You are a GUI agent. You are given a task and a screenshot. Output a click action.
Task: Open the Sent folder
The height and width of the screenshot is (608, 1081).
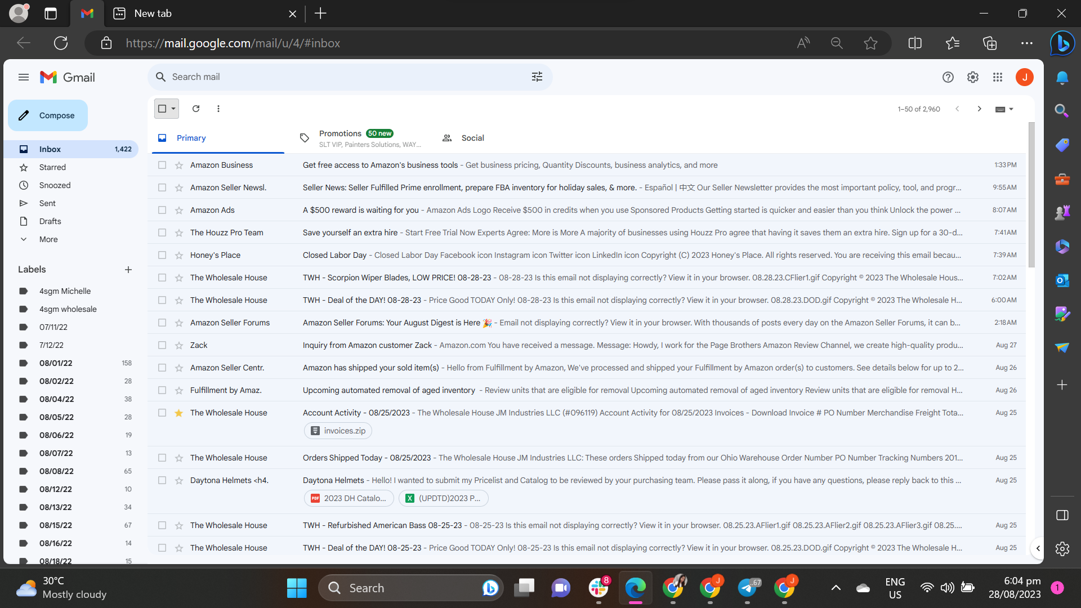tap(71, 203)
